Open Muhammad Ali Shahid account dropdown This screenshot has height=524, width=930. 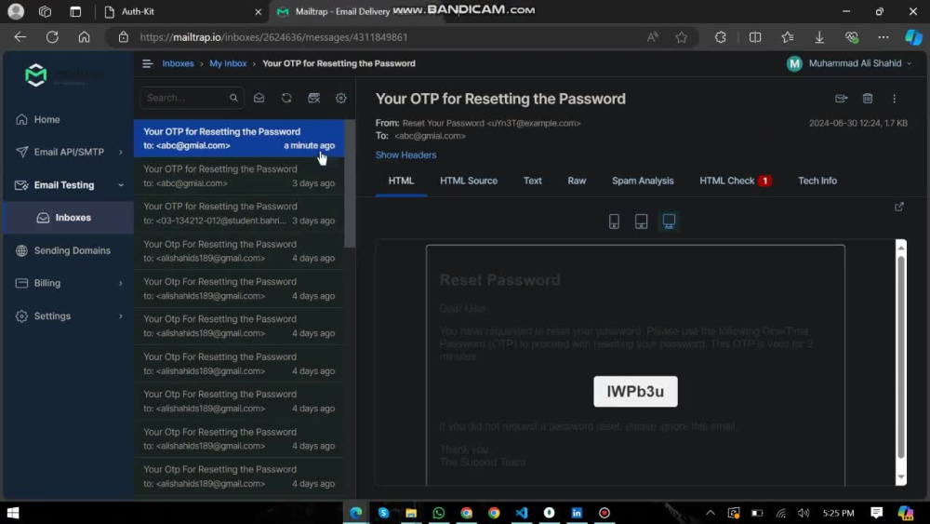849,63
